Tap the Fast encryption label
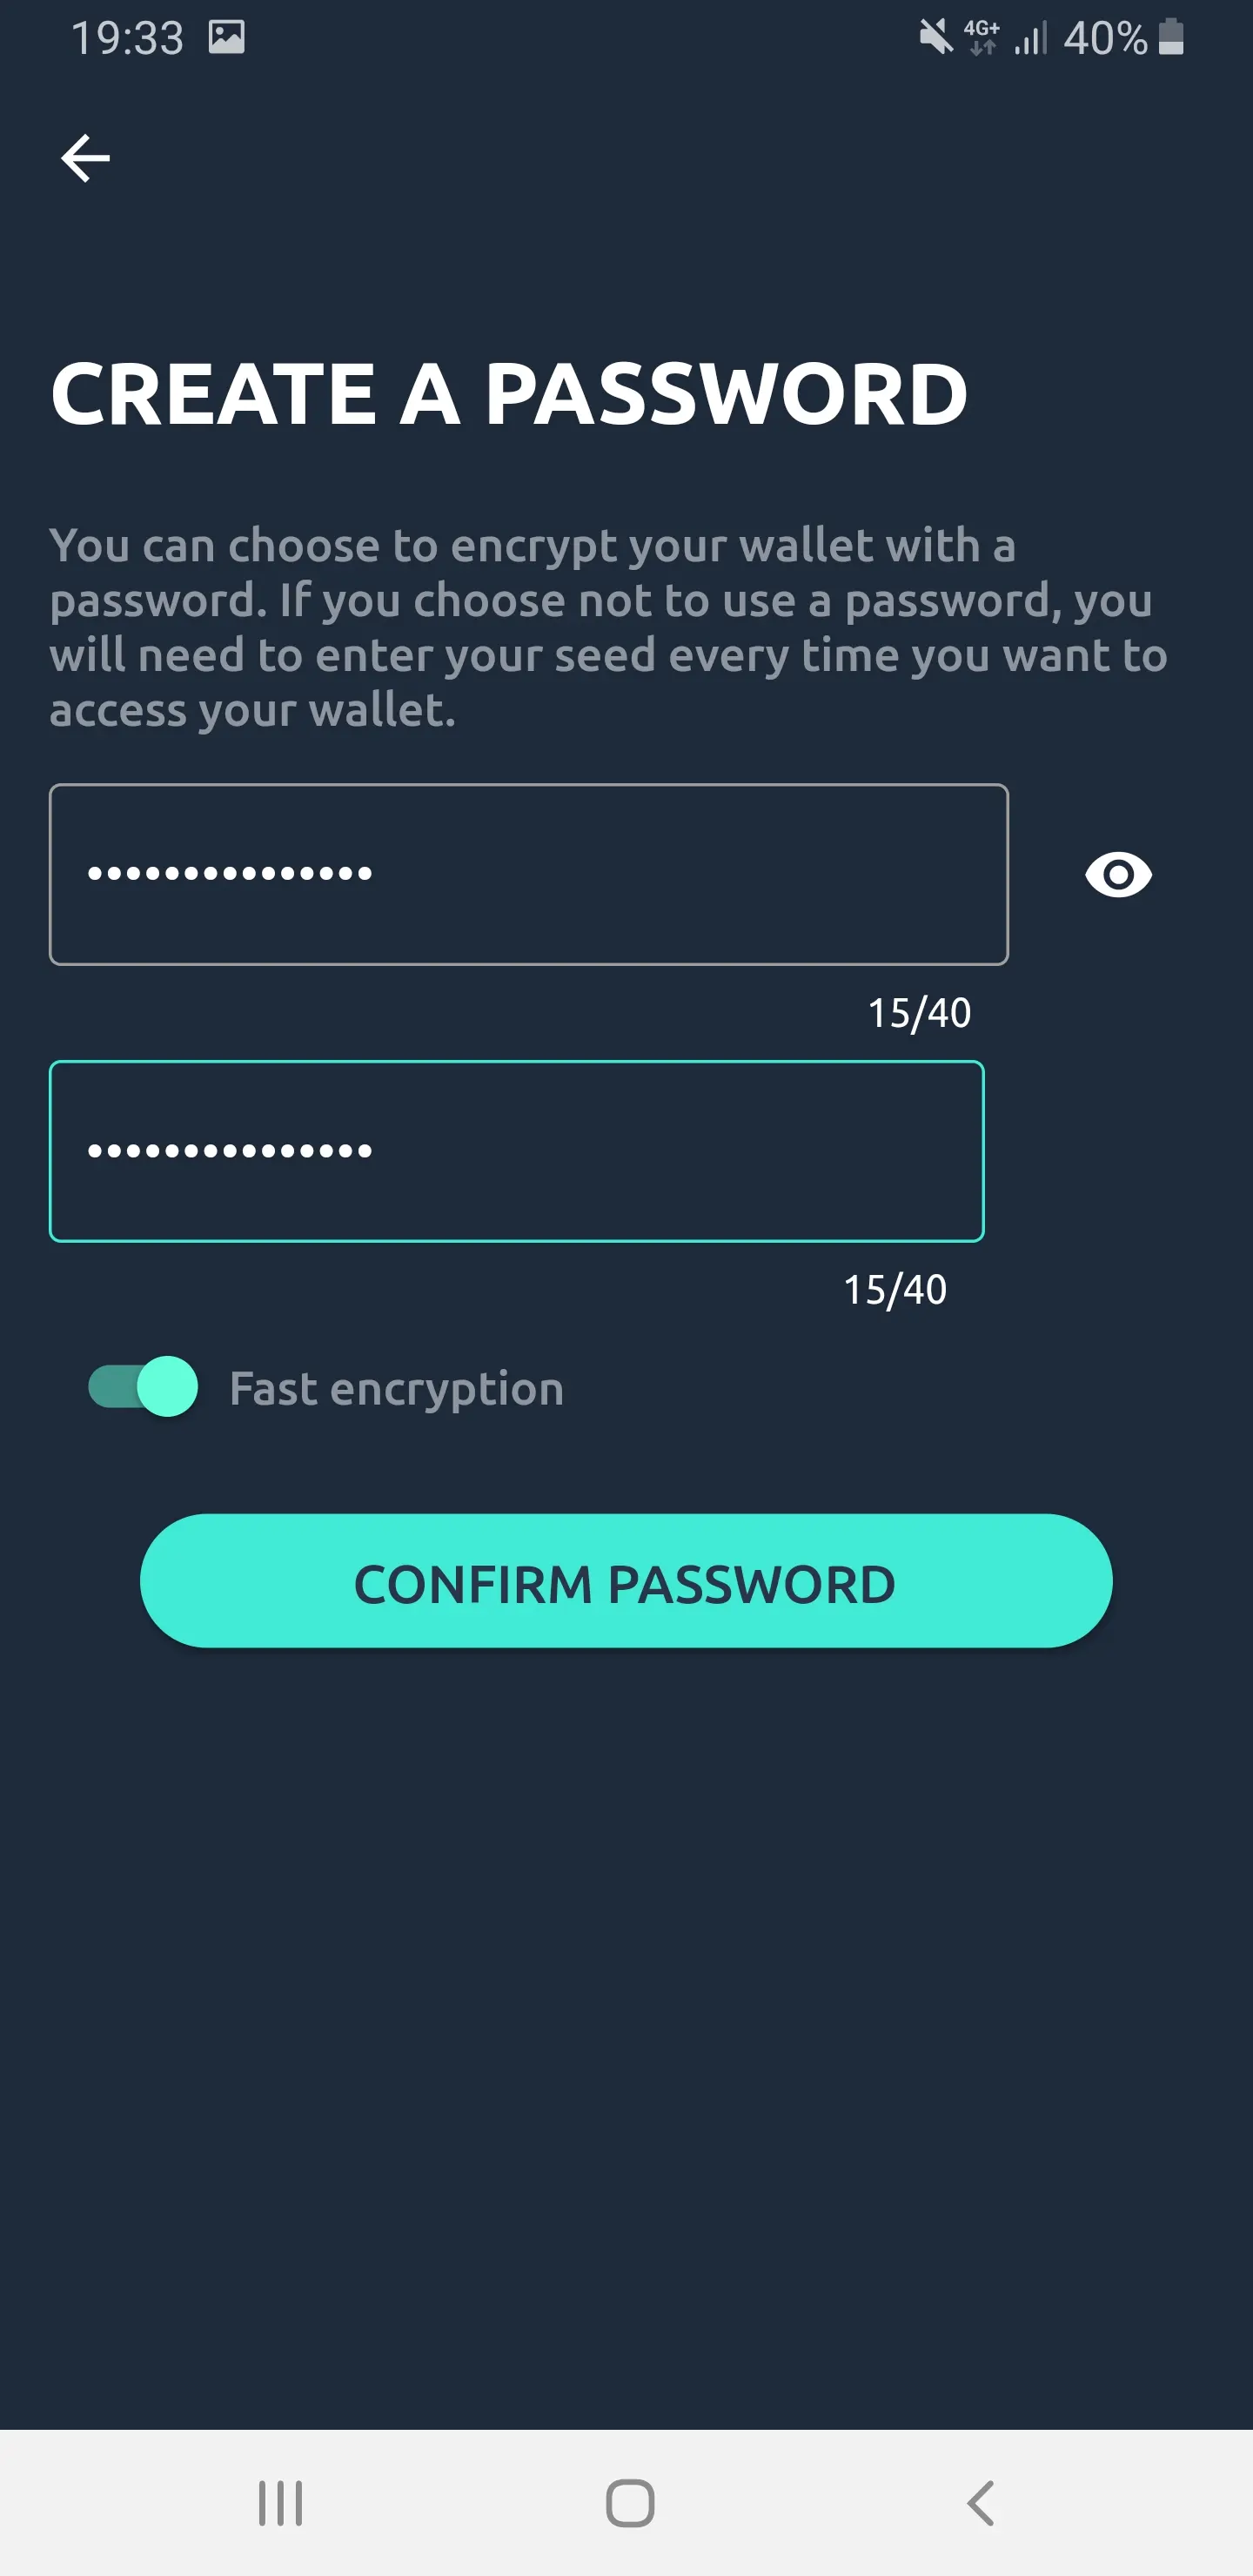This screenshot has width=1253, height=2576. click(395, 1387)
